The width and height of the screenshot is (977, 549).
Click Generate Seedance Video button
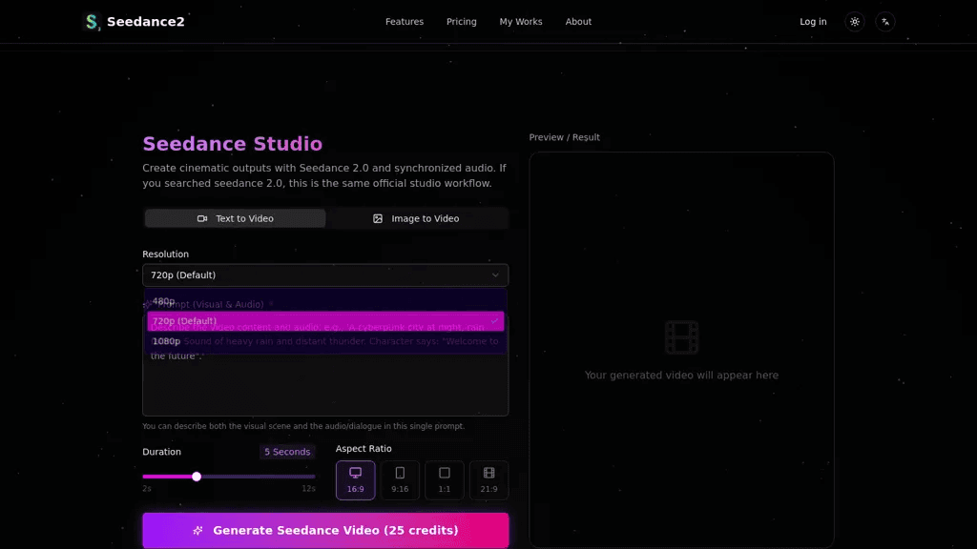point(325,530)
